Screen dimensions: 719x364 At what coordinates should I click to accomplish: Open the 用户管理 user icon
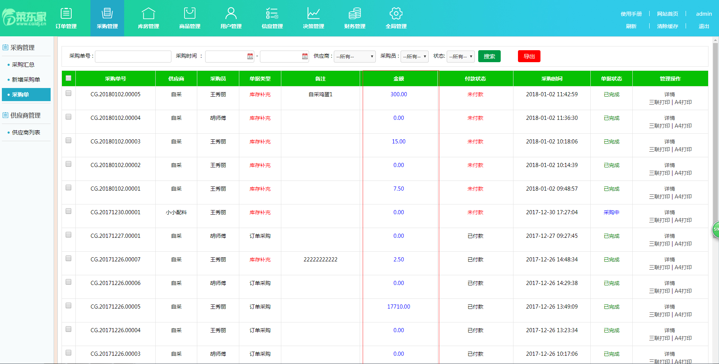click(231, 13)
